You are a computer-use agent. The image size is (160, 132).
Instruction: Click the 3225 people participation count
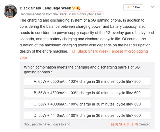(47, 124)
